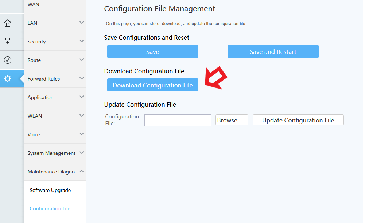This screenshot has width=365, height=223.
Task: Open the WAN menu item
Action: point(34,4)
